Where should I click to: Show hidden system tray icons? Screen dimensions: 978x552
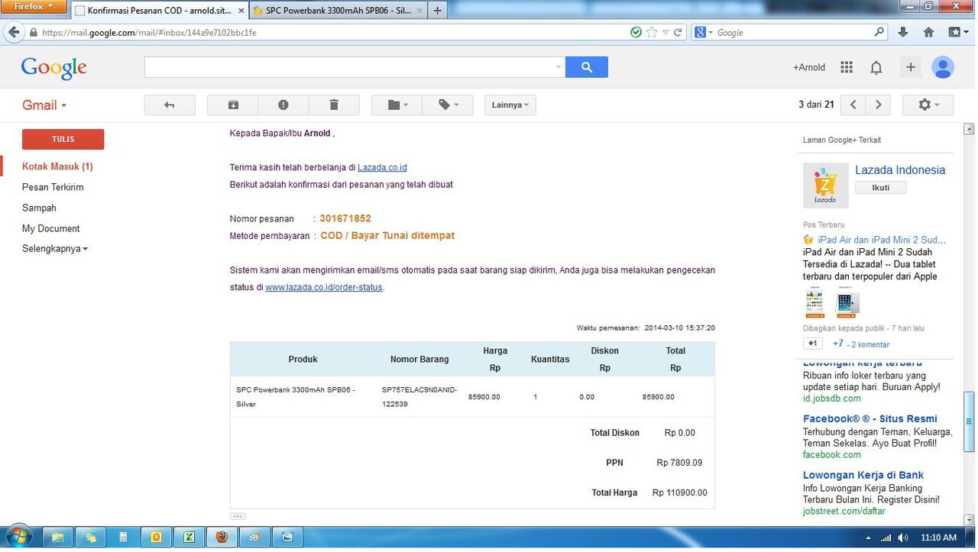869,537
